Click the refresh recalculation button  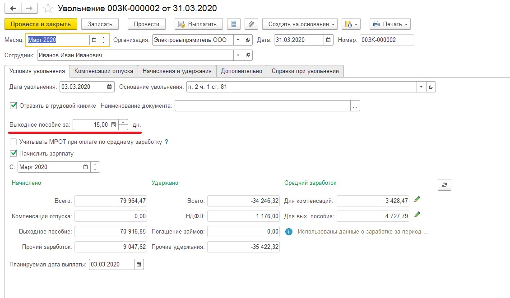pyautogui.click(x=444, y=184)
